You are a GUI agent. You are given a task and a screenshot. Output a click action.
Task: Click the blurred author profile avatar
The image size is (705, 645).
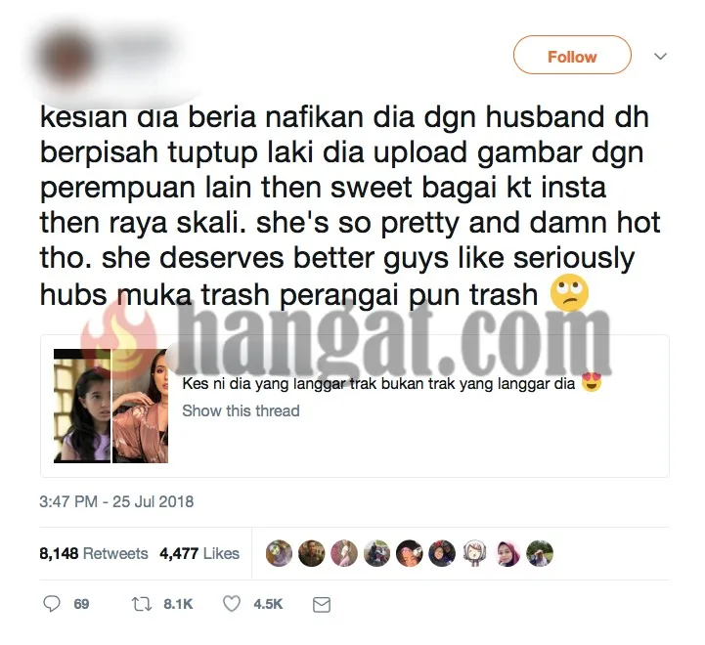pos(66,58)
